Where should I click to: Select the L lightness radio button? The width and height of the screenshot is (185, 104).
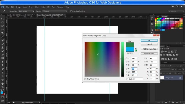(x=145, y=58)
